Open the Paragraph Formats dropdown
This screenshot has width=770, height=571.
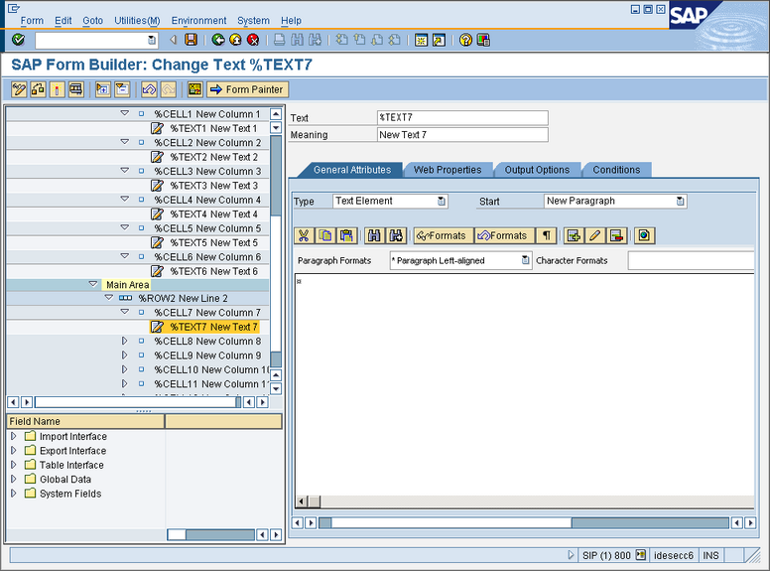tap(525, 260)
